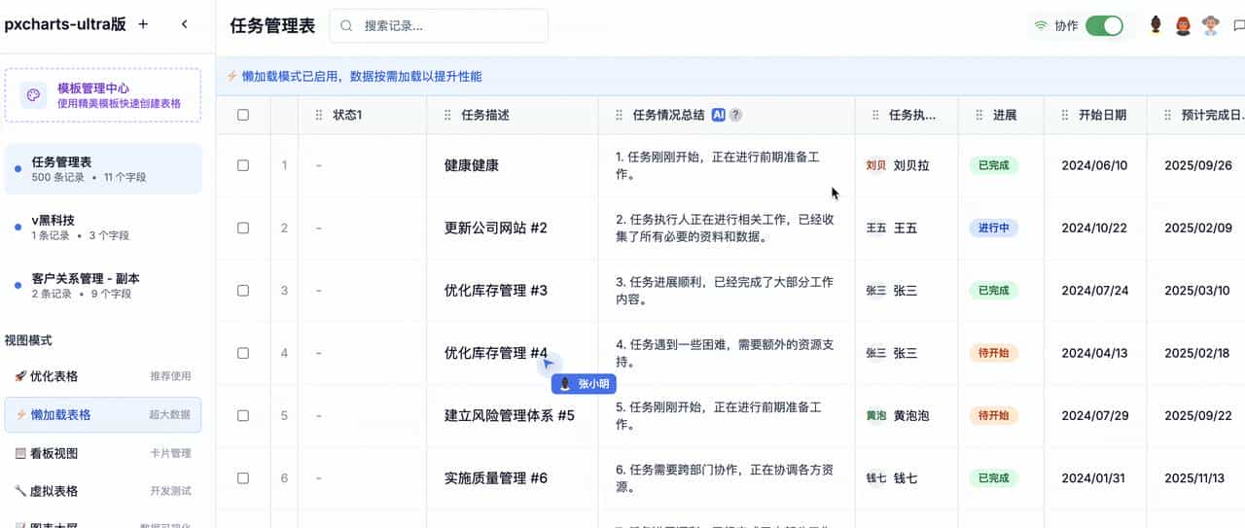Click the grey-hat collaborator avatar
The width and height of the screenshot is (1245, 528).
click(1210, 26)
